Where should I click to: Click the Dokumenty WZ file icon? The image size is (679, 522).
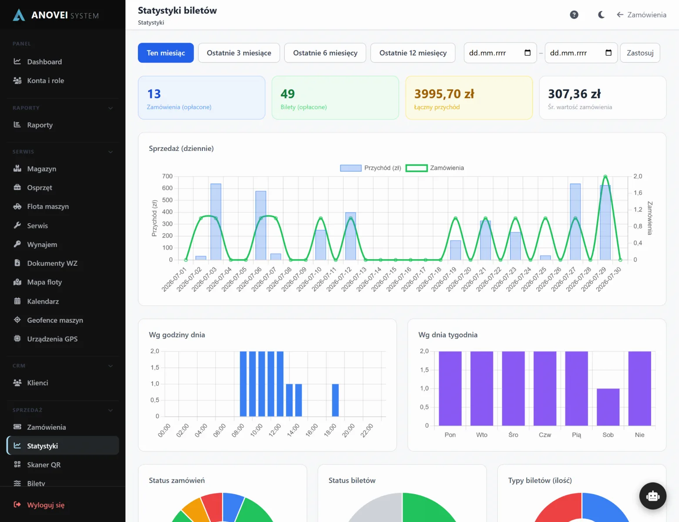point(17,263)
